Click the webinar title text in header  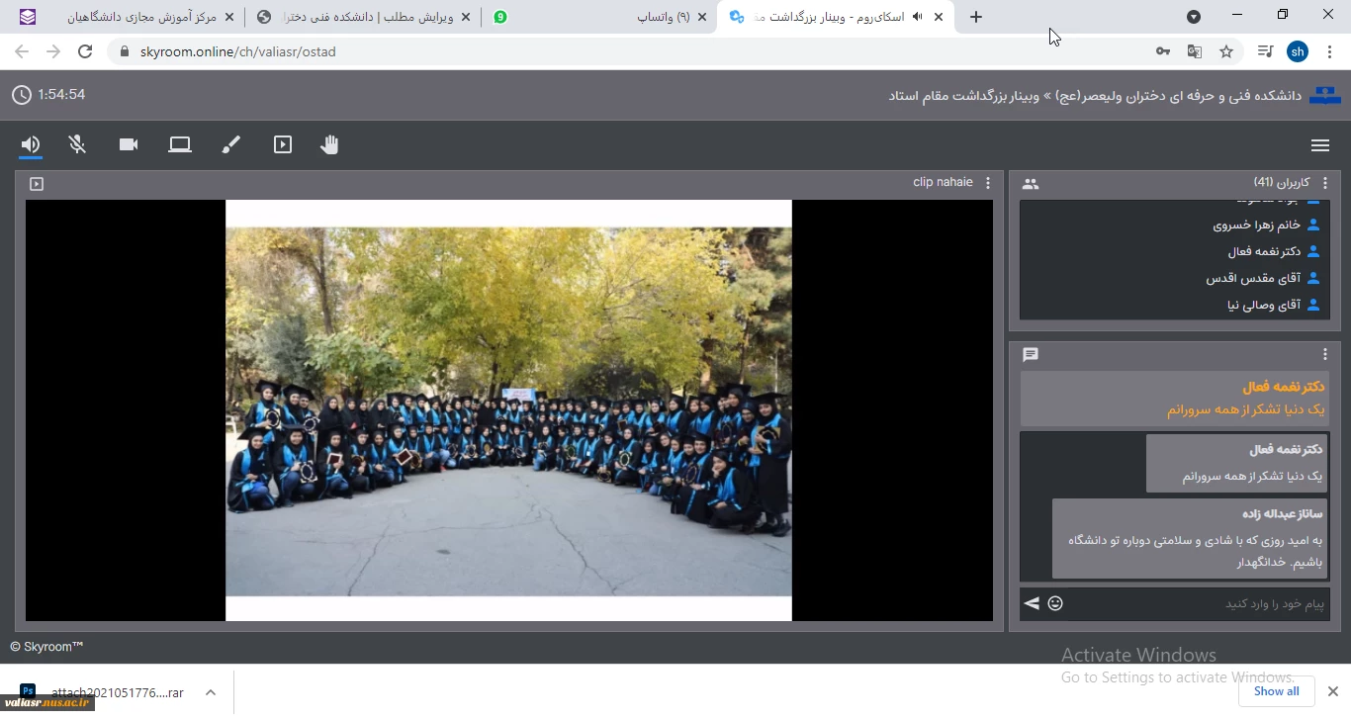[1095, 96]
